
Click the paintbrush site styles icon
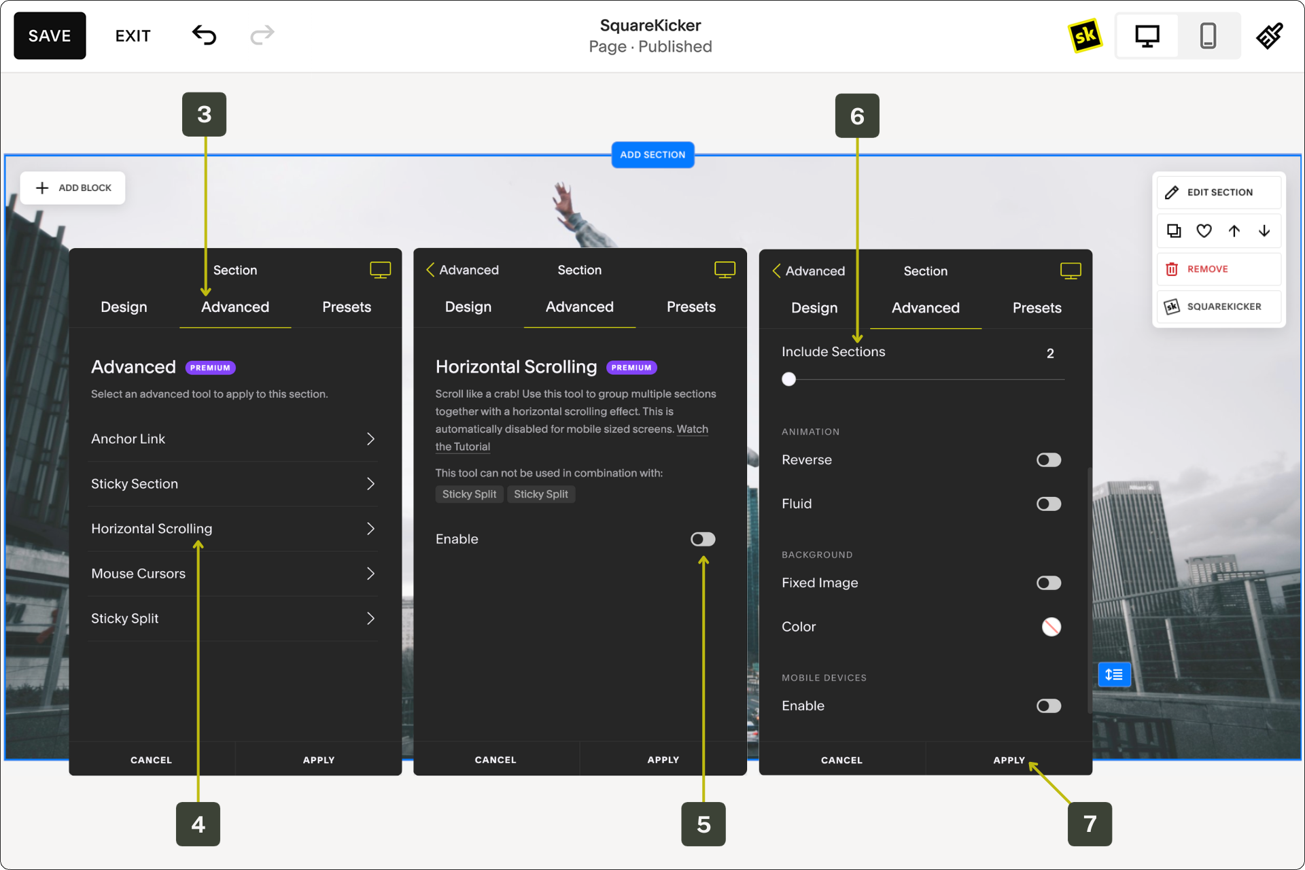click(1269, 35)
